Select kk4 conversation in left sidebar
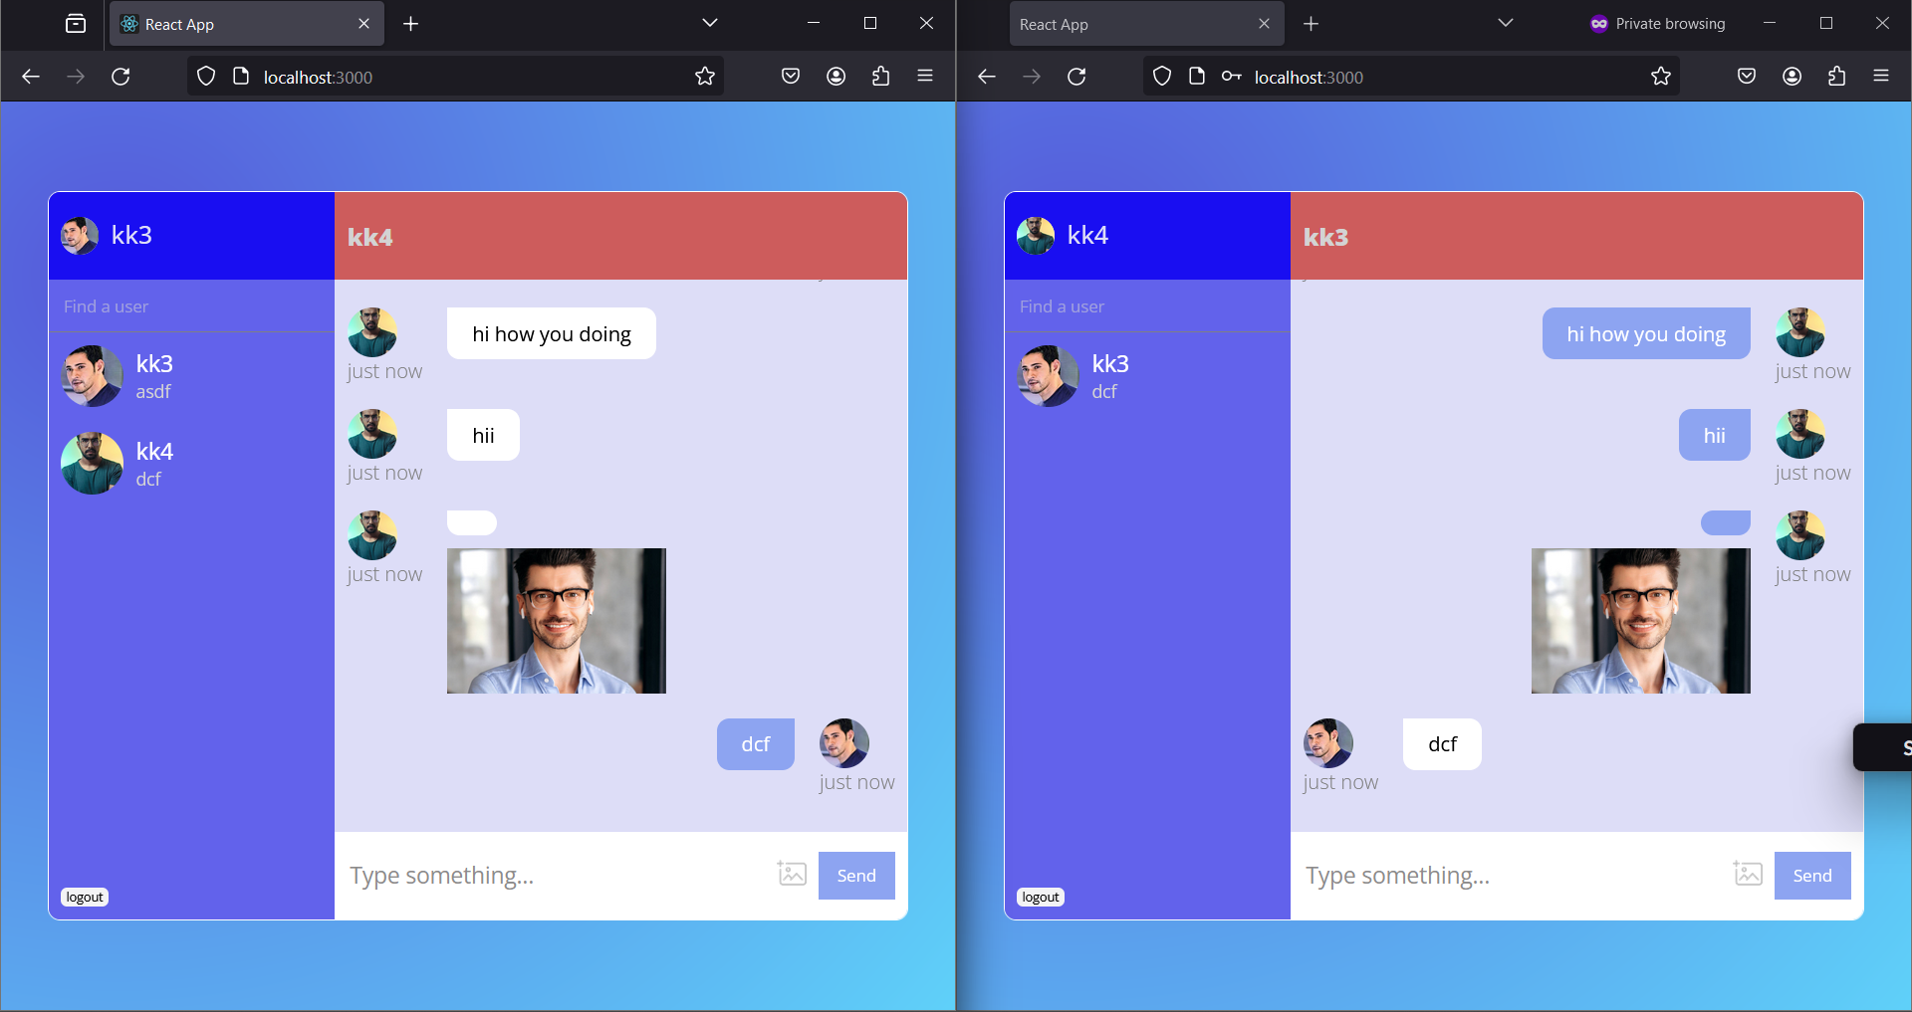This screenshot has height=1012, width=1912. coord(154,464)
